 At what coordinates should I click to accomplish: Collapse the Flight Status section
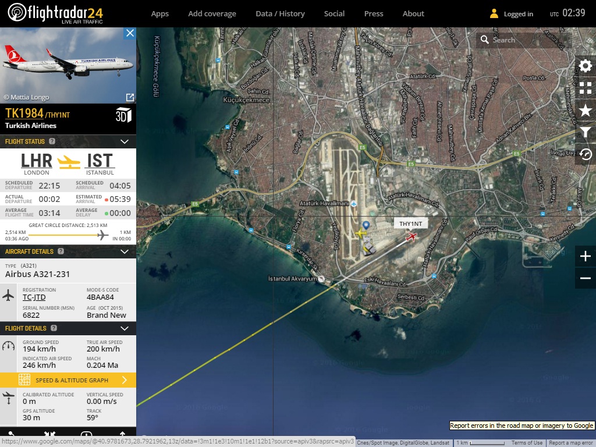(124, 141)
